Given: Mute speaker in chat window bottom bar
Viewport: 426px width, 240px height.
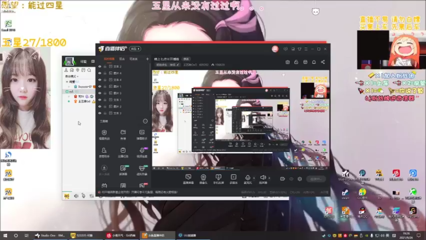Looking at the screenshot, I should (x=76, y=196).
